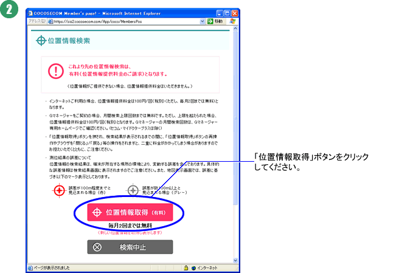
Task: Click the padlock icon in status bar
Action: (x=186, y=268)
